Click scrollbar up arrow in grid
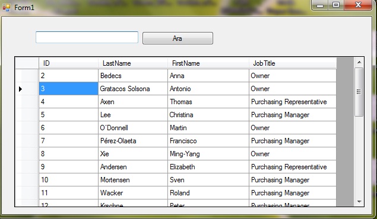 point(359,62)
